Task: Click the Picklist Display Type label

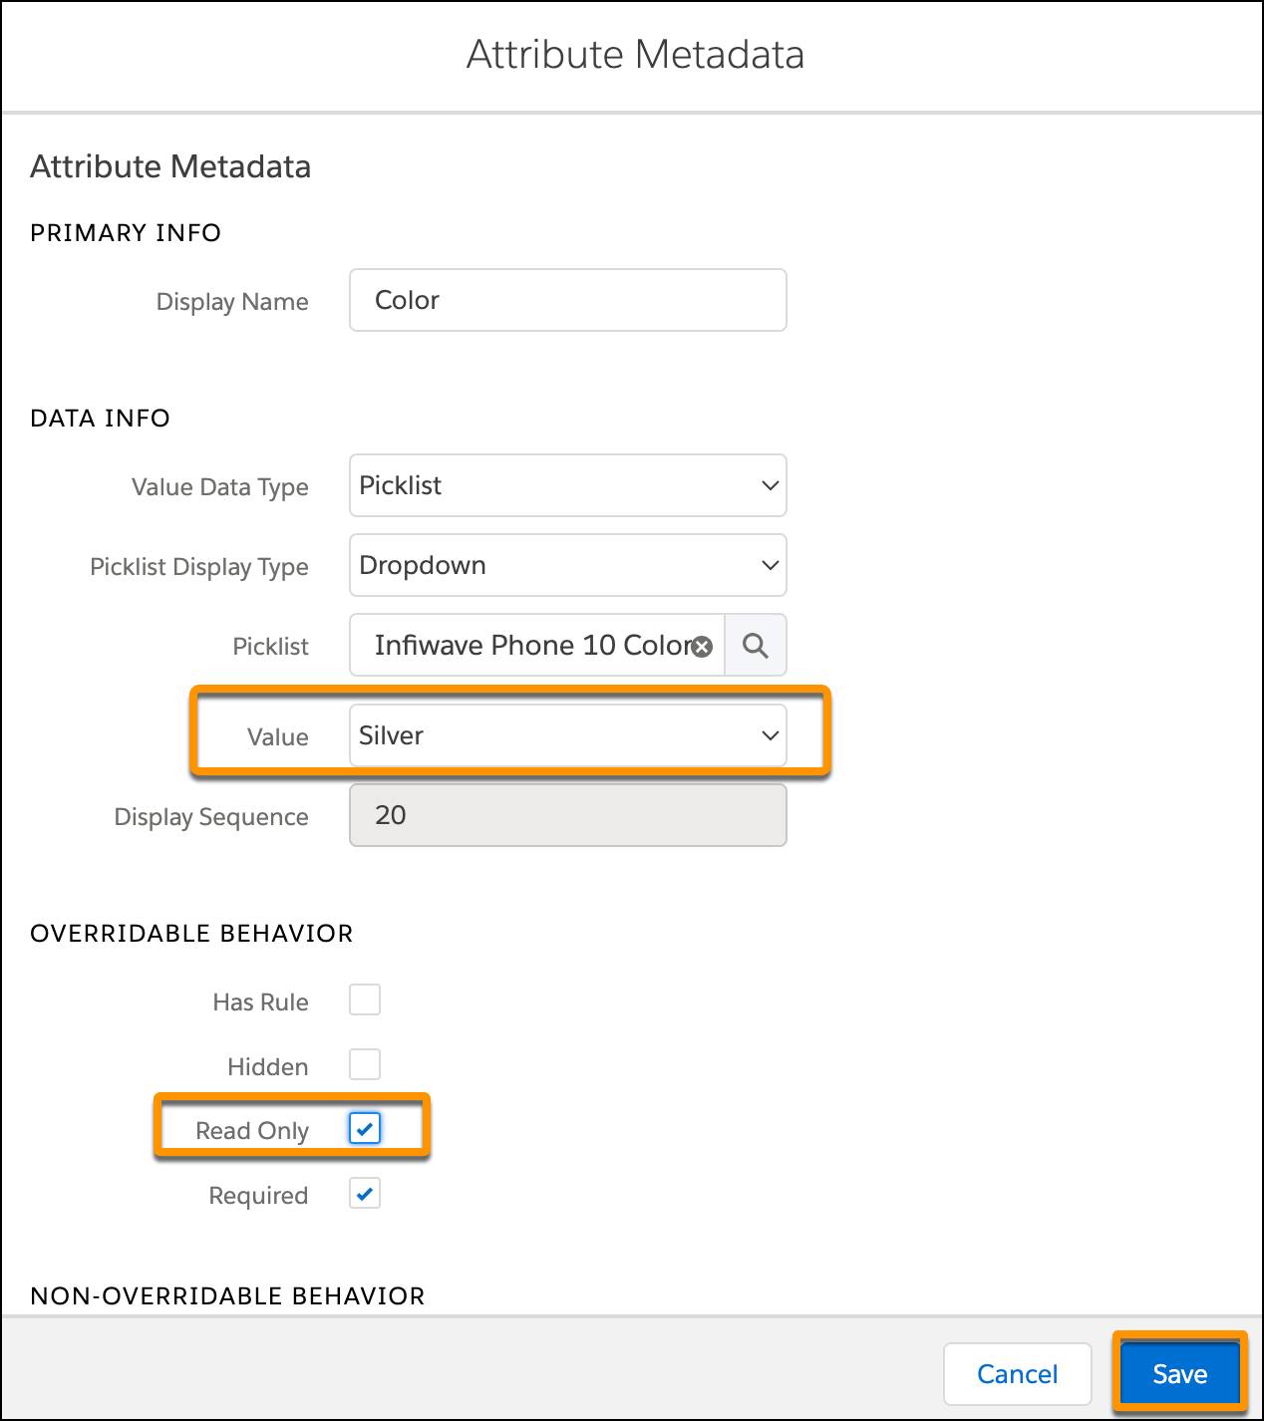Action: (199, 567)
